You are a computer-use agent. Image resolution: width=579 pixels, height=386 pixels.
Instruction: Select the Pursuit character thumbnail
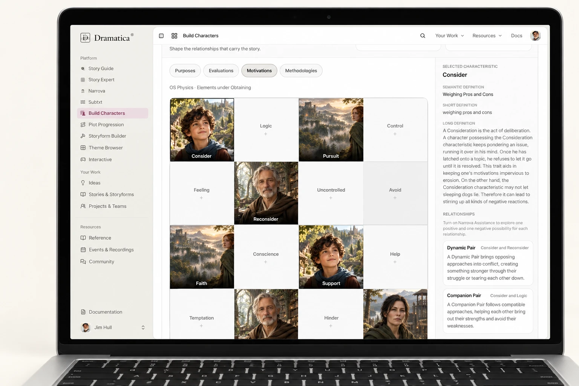(x=331, y=130)
